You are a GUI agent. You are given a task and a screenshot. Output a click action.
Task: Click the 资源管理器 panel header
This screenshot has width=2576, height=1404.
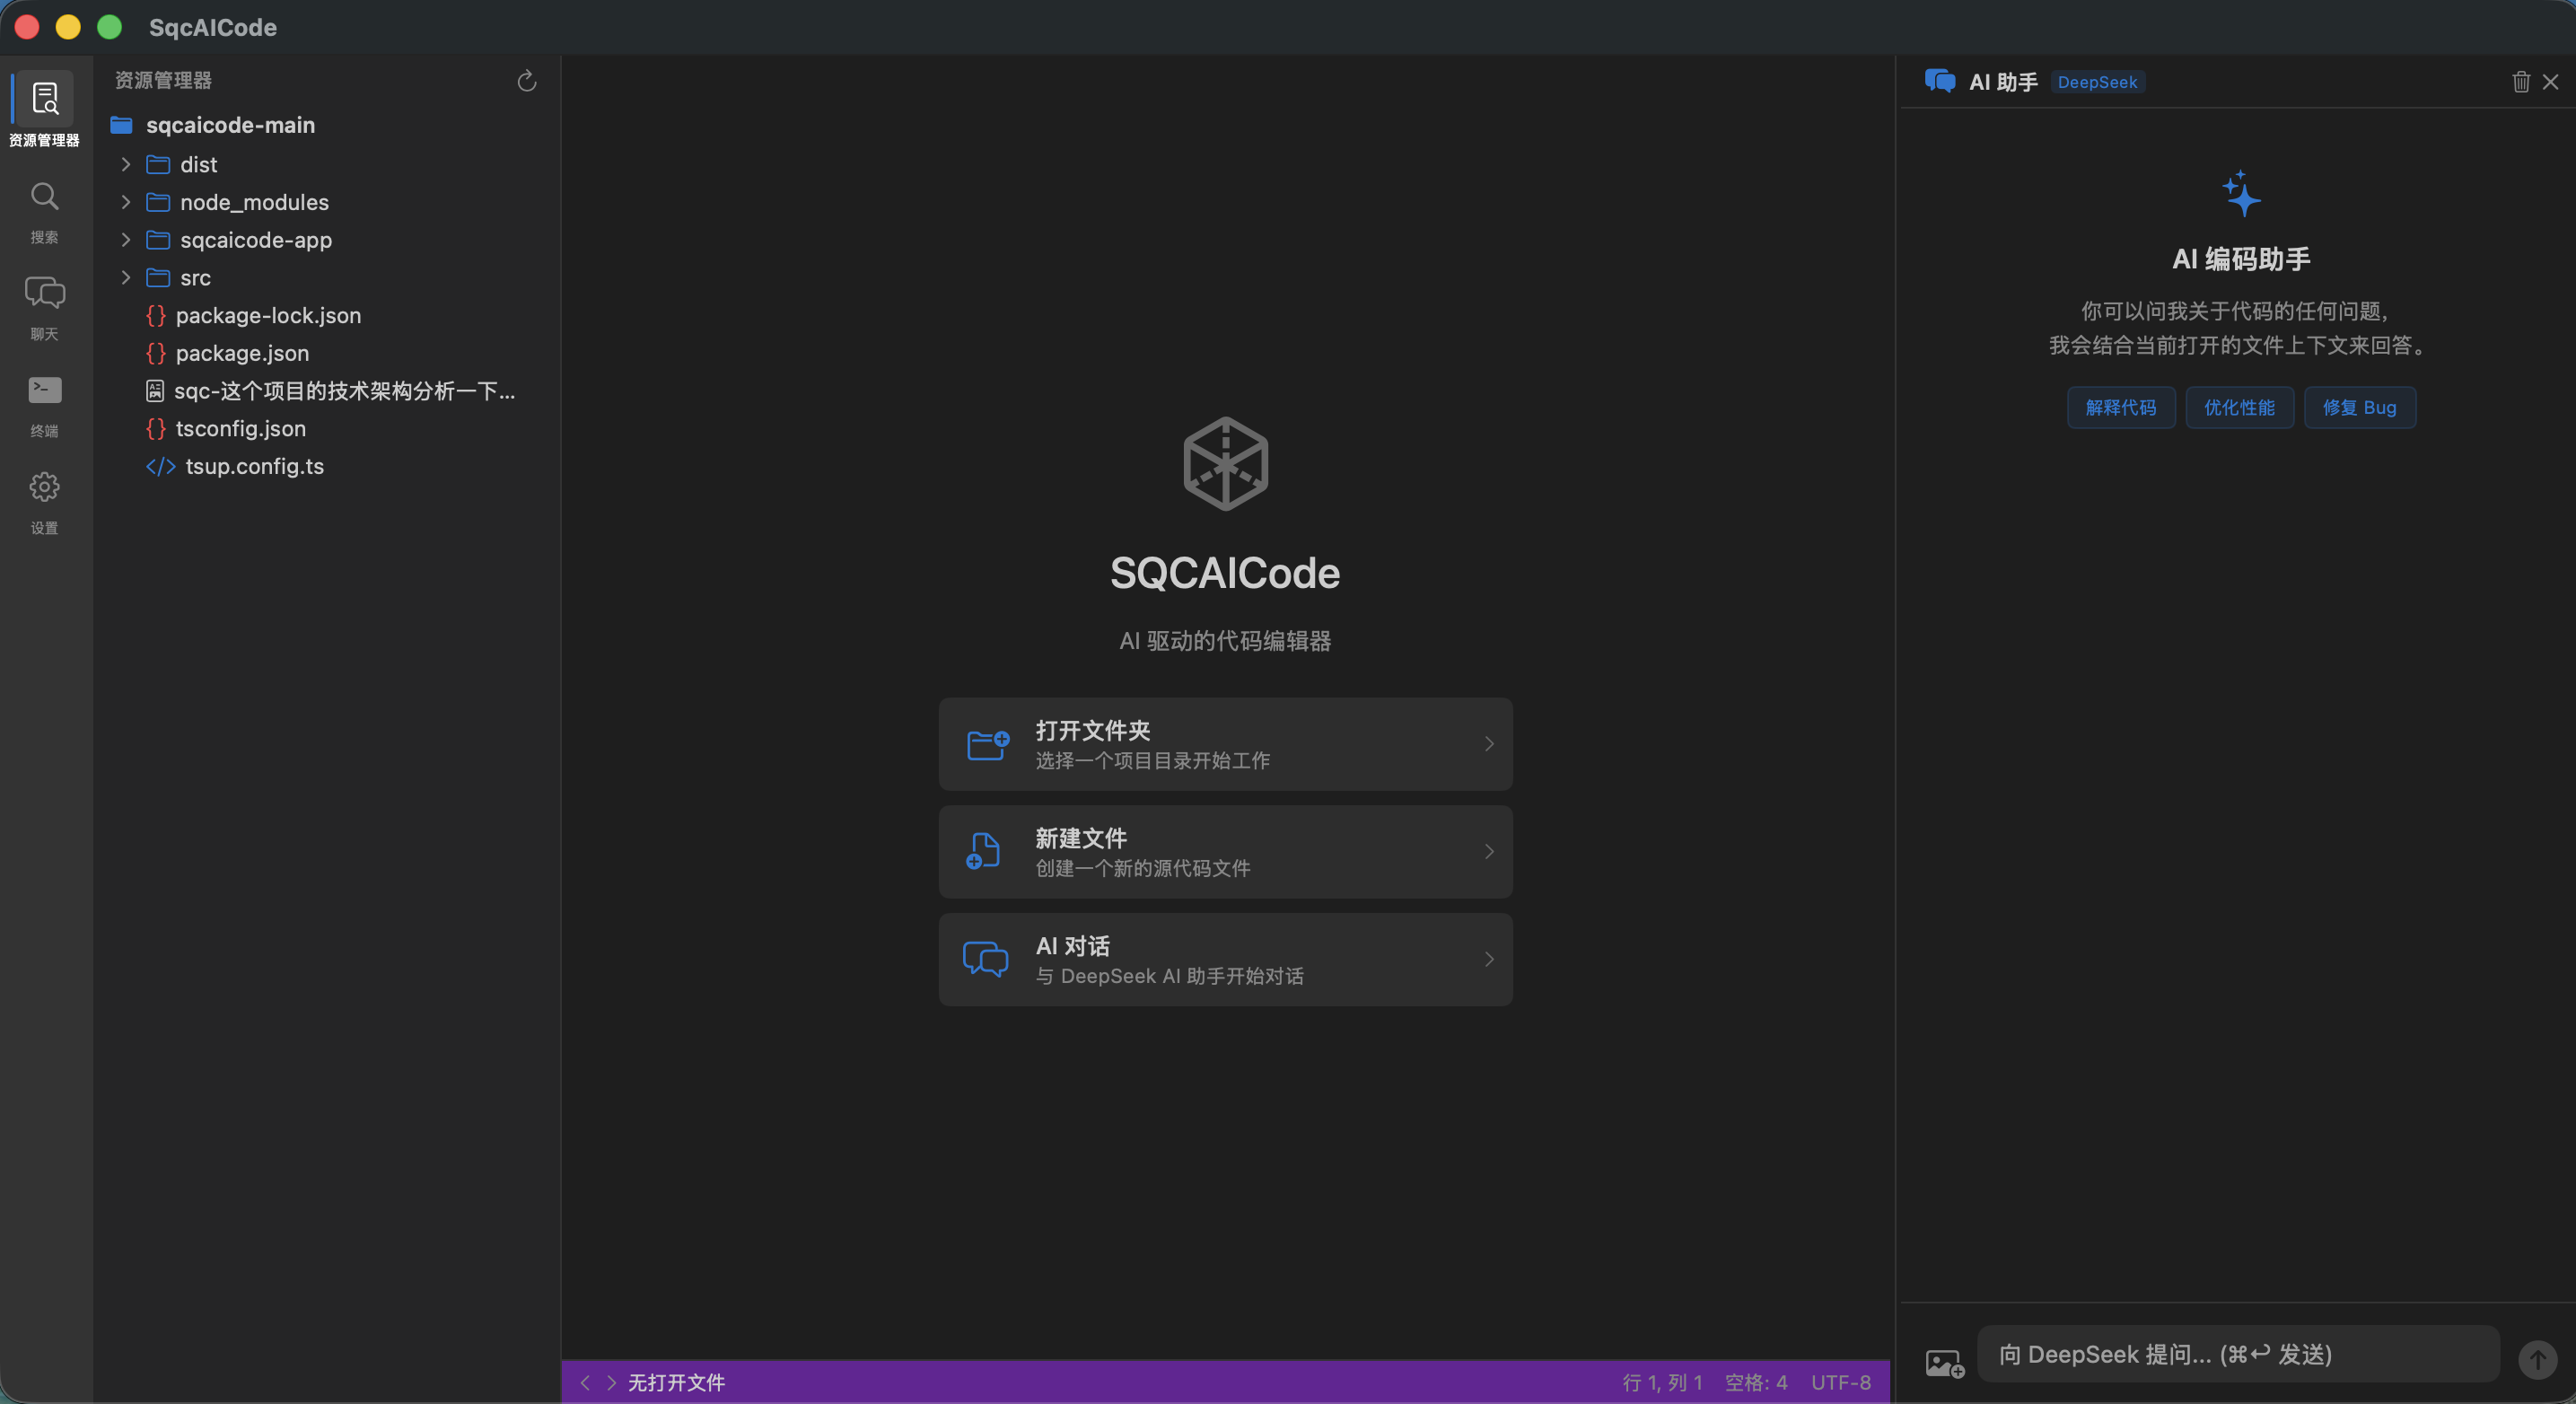(x=163, y=81)
